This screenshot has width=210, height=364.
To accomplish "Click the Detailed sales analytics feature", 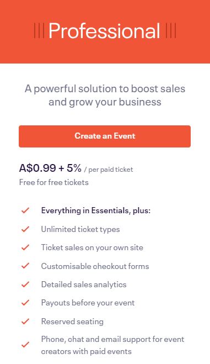I will 84,284.
